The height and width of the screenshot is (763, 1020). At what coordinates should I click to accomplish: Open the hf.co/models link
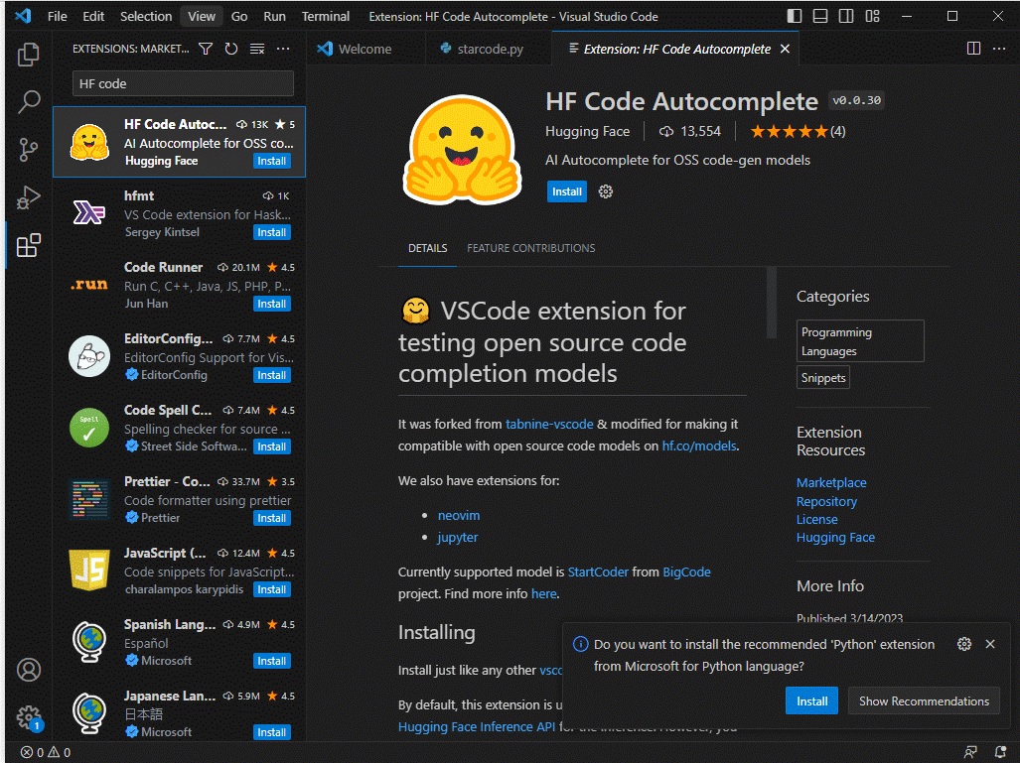[699, 445]
